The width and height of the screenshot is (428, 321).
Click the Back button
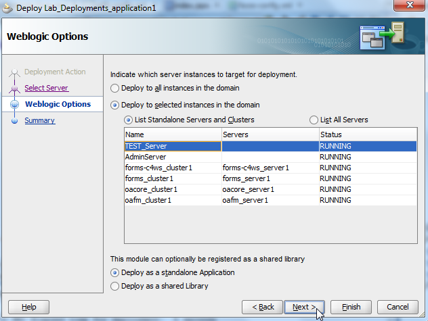262,307
